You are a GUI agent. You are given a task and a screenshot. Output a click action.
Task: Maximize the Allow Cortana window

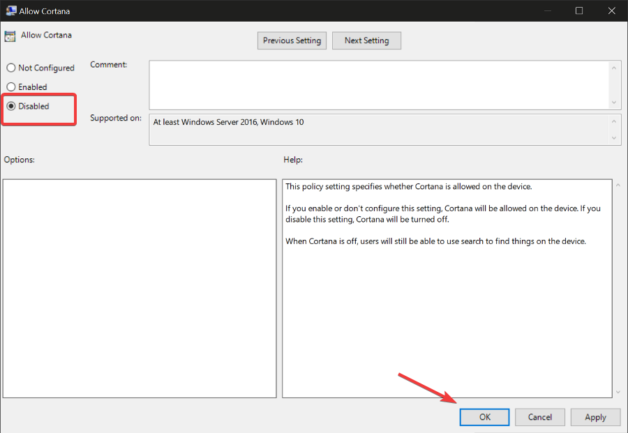(579, 10)
